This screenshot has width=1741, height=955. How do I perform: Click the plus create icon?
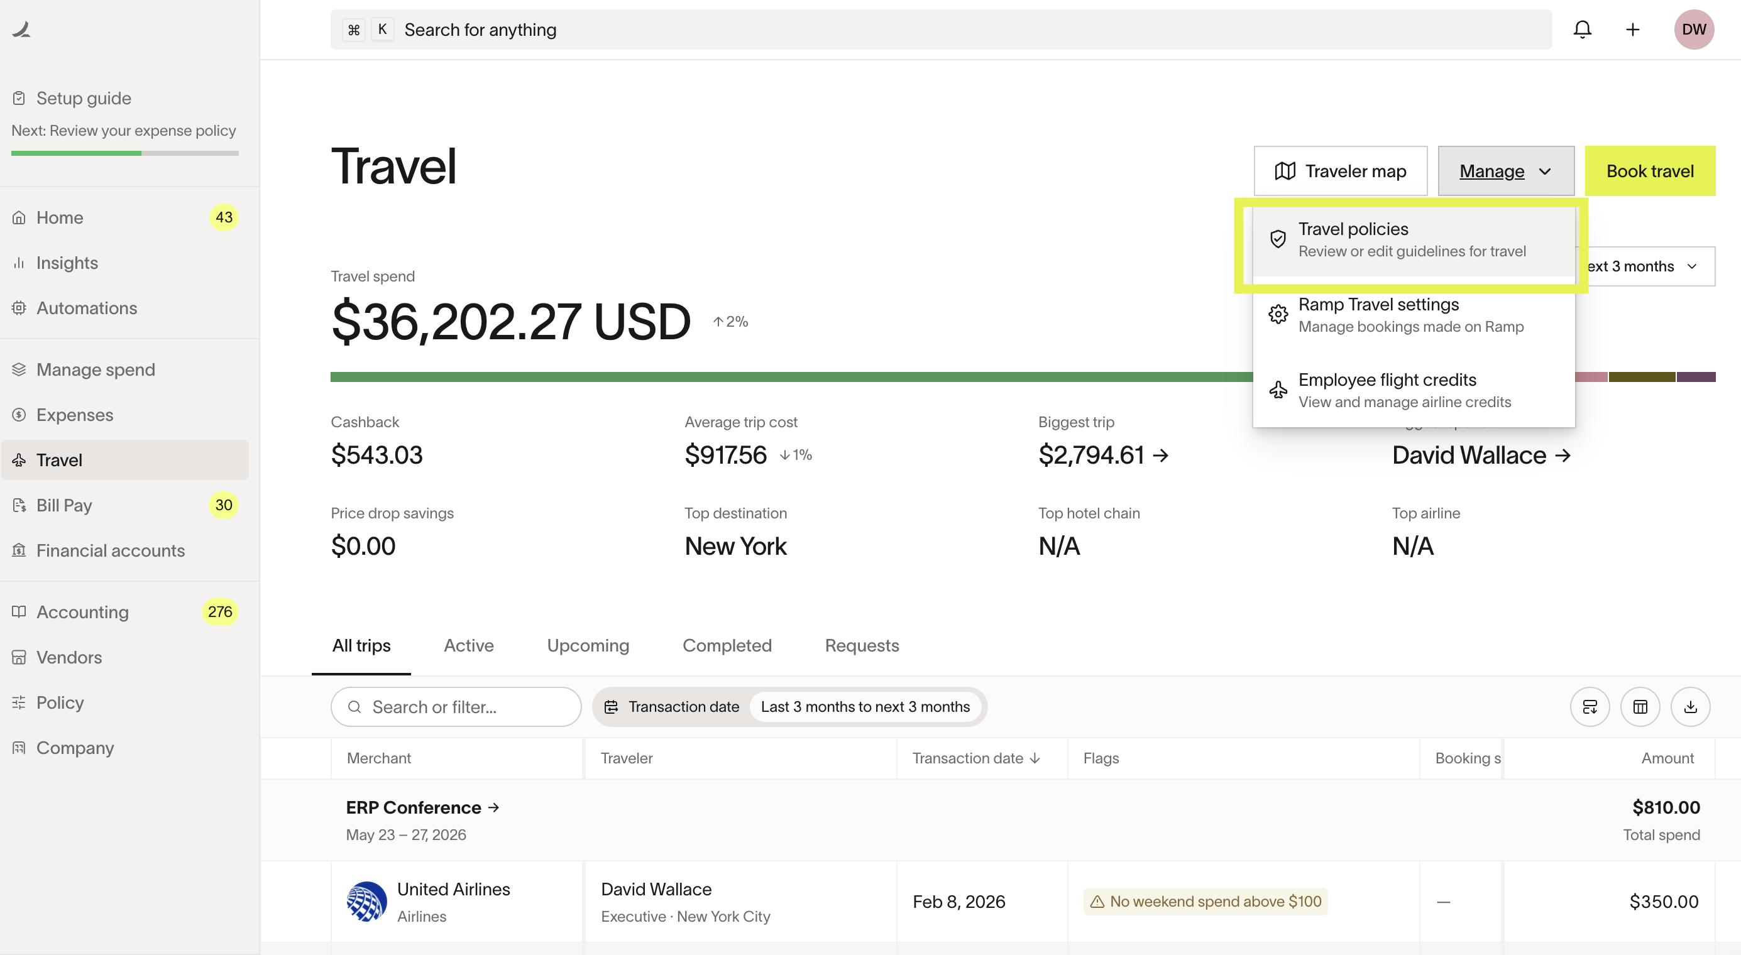(x=1632, y=30)
